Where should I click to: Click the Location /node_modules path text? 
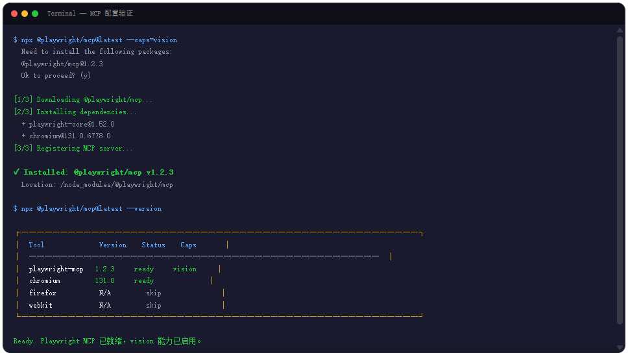coord(97,184)
